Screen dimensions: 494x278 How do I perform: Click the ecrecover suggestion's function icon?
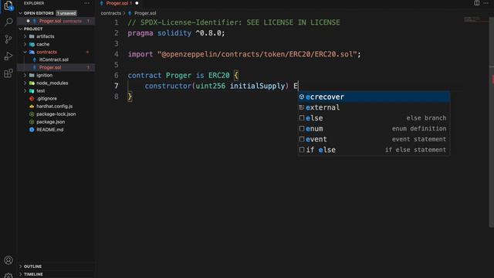point(302,97)
